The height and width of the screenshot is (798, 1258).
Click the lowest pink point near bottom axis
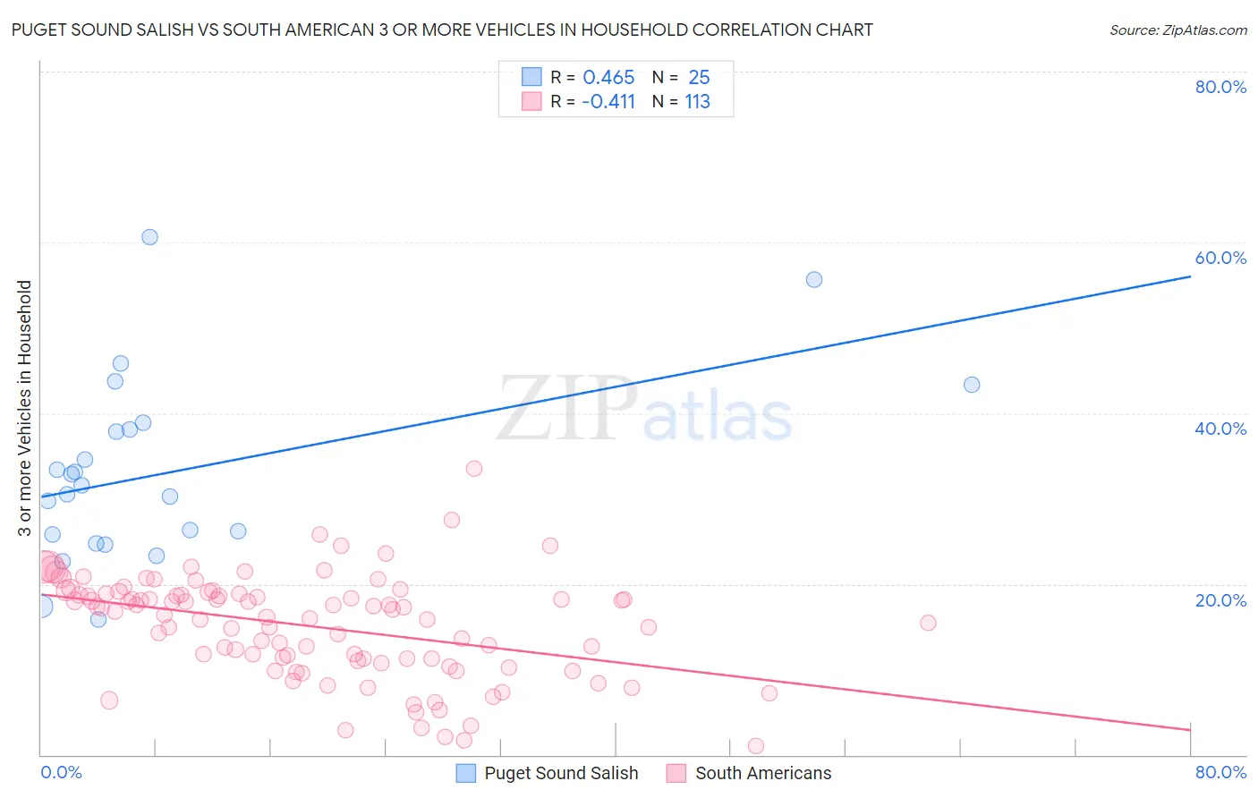click(755, 746)
